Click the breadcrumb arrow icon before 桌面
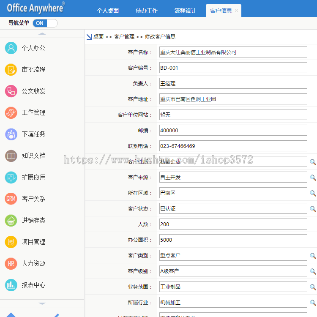This screenshot has height=317, width=317. (89, 37)
